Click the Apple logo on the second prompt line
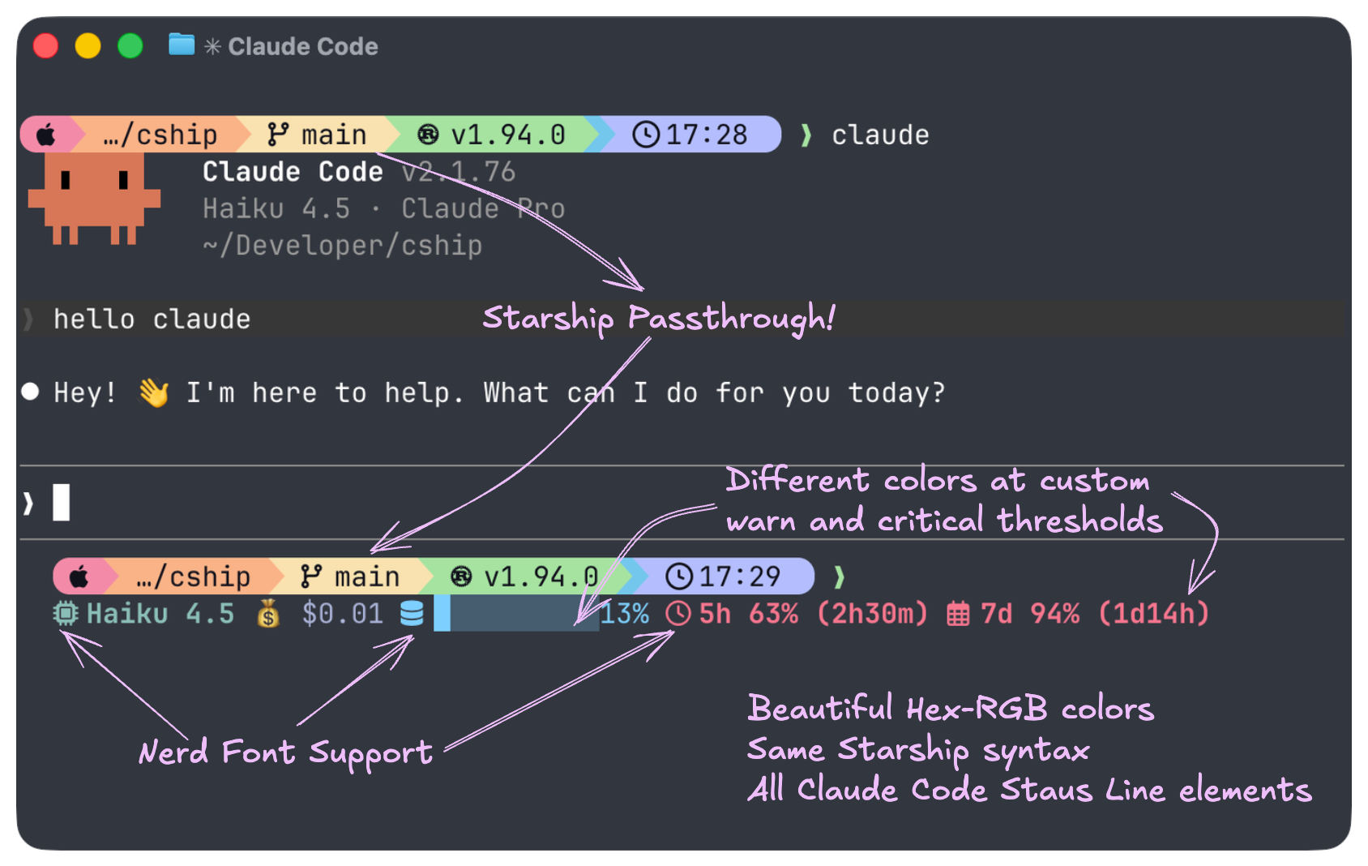Image resolution: width=1368 pixels, height=866 pixels. tap(79, 576)
